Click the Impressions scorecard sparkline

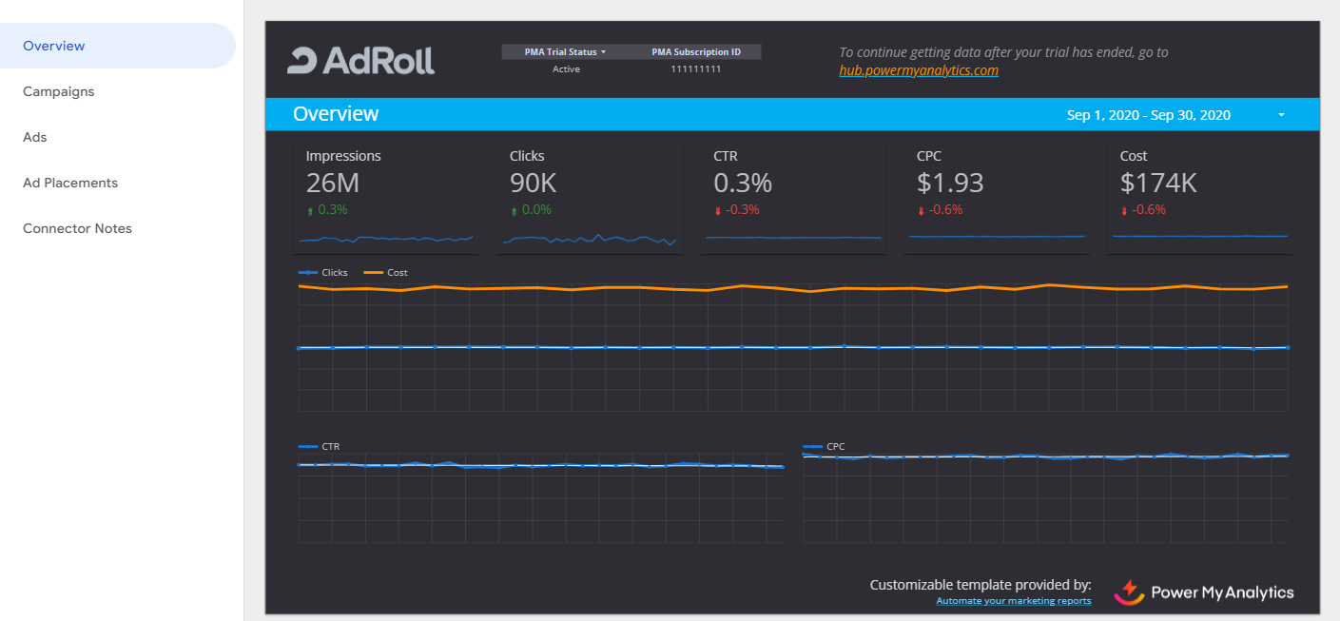[385, 238]
